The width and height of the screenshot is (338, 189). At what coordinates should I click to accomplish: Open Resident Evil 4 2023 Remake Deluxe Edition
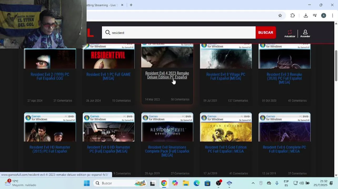coord(167,75)
